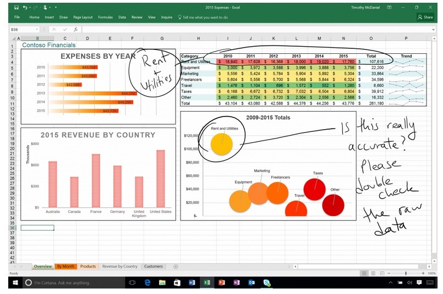Select the Products sheet tab
This screenshot has height=294, width=443.
pyautogui.click(x=88, y=266)
